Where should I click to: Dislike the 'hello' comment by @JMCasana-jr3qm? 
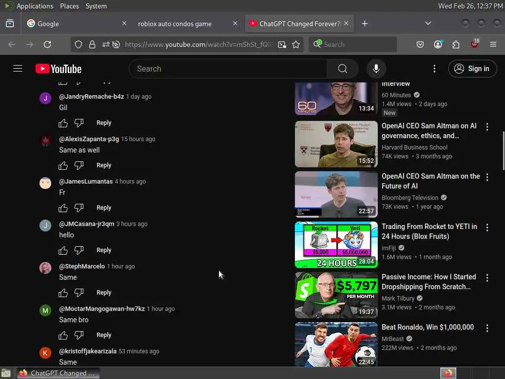pyautogui.click(x=79, y=250)
